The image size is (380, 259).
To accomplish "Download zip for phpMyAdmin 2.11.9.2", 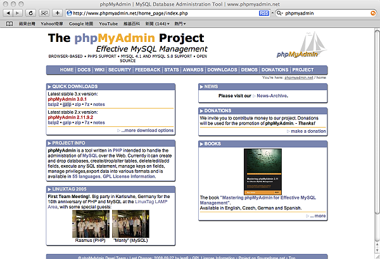I will tap(78, 123).
